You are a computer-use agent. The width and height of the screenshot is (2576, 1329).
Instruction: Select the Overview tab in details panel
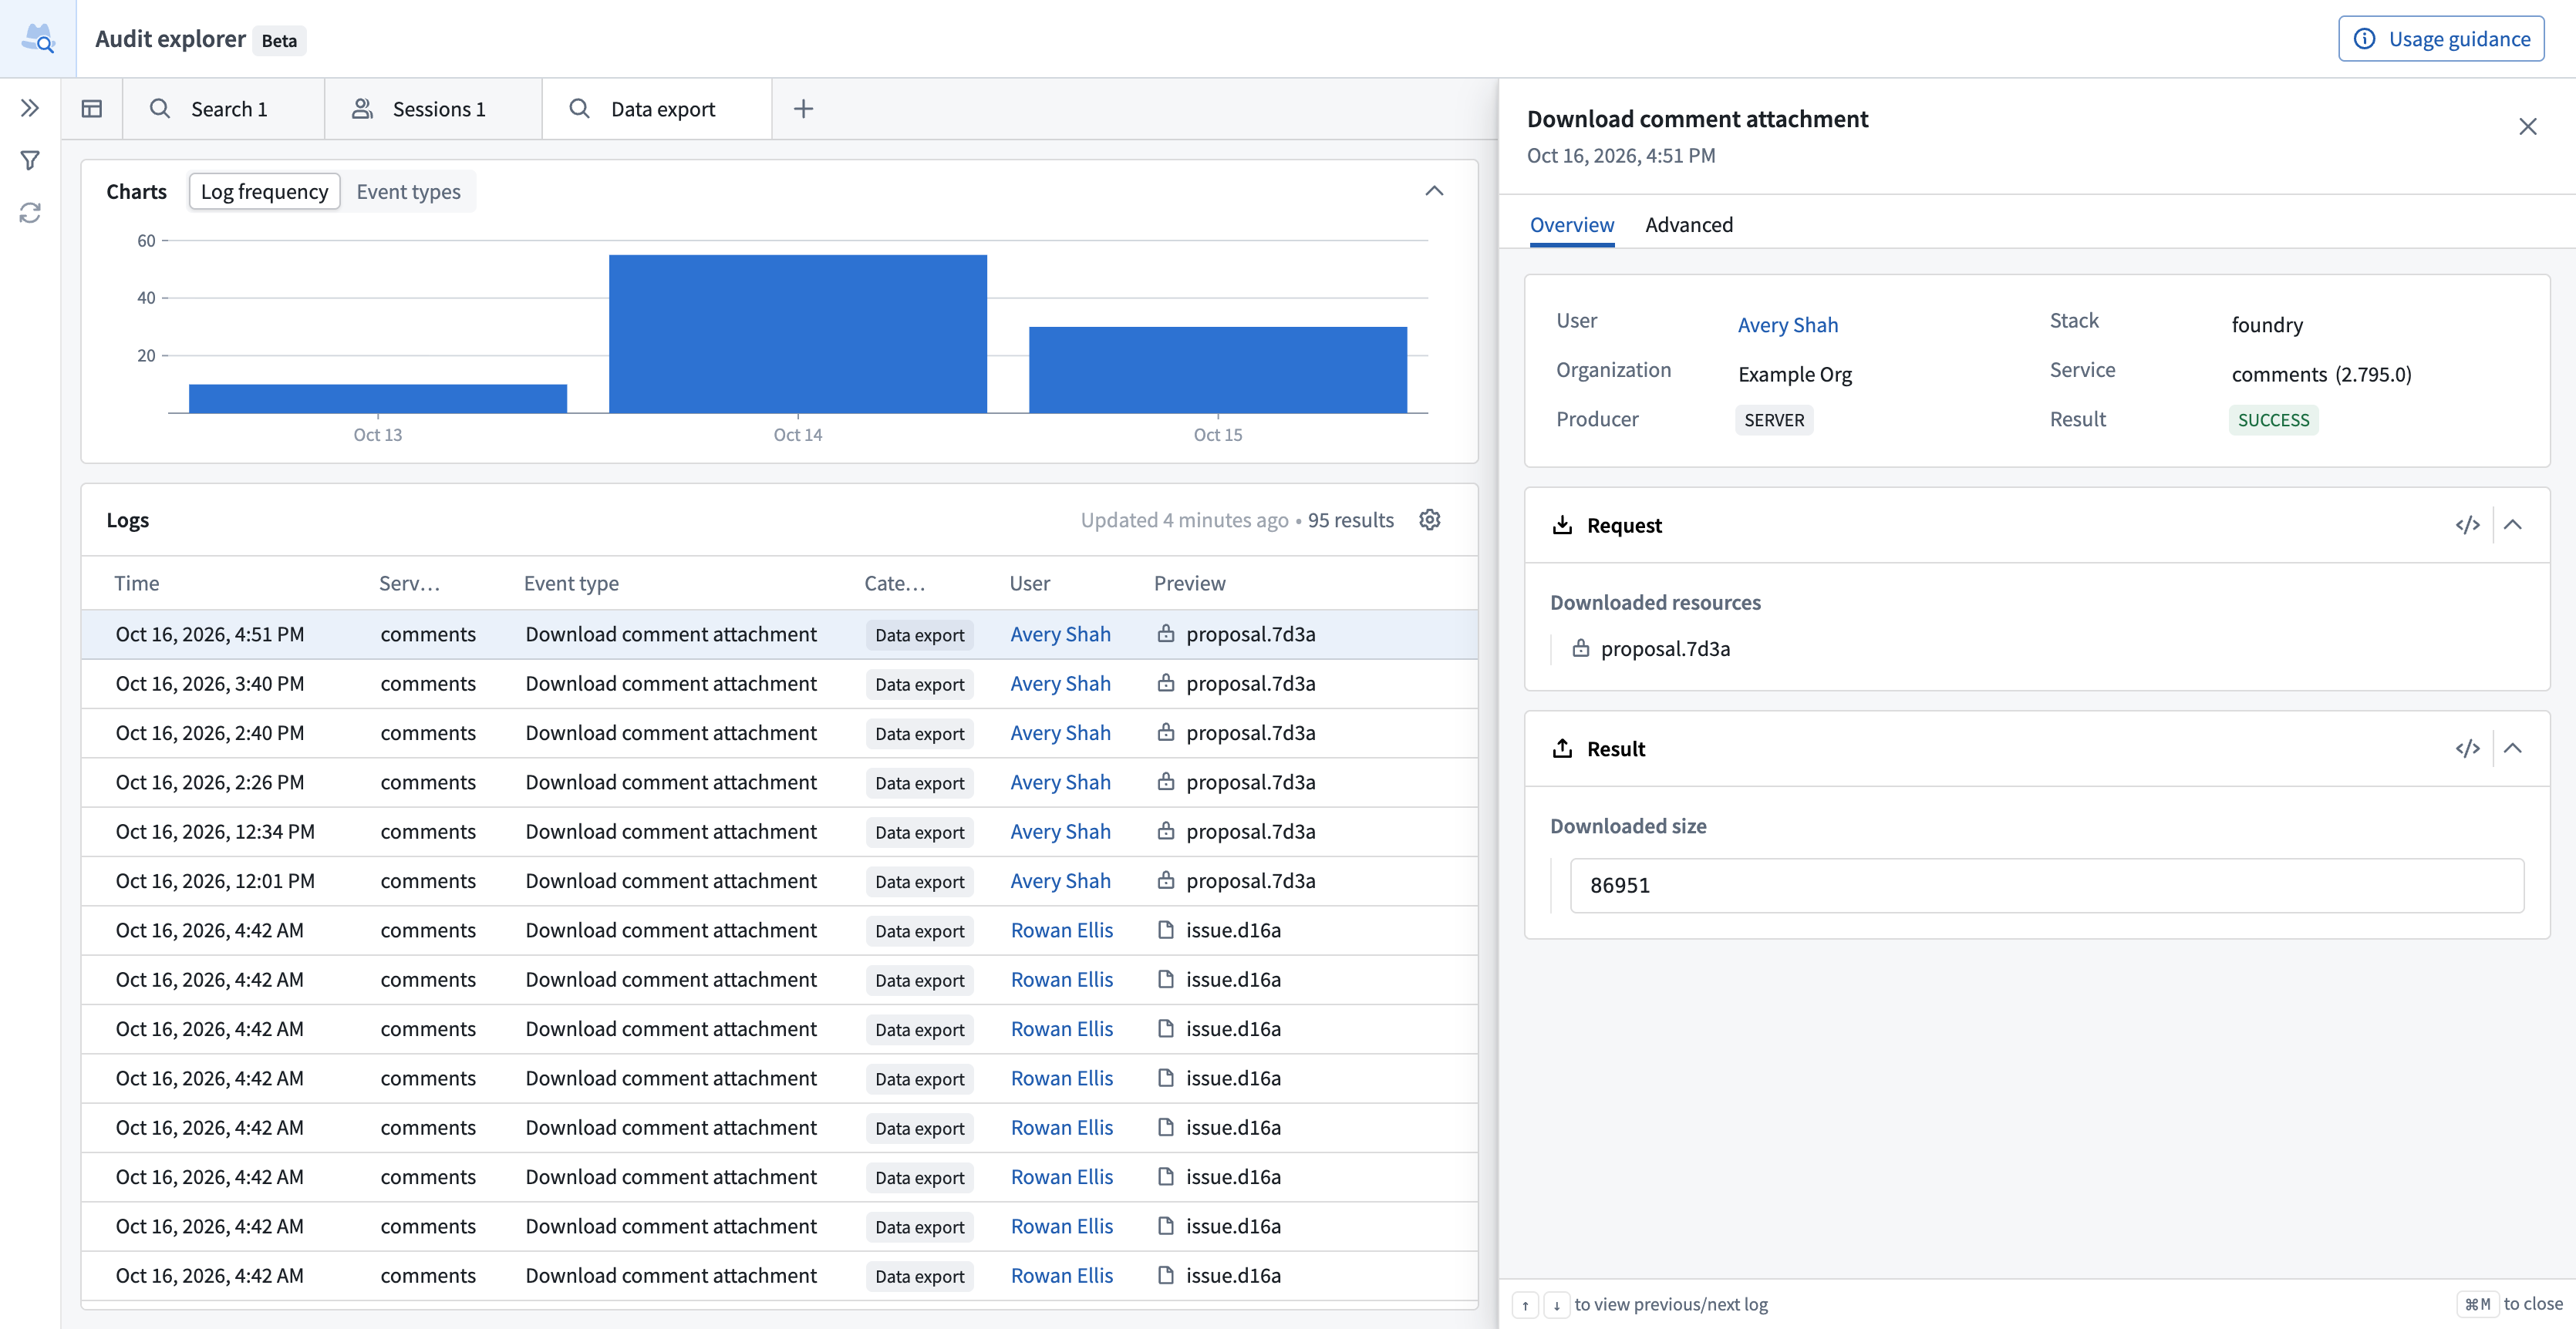coord(1571,225)
